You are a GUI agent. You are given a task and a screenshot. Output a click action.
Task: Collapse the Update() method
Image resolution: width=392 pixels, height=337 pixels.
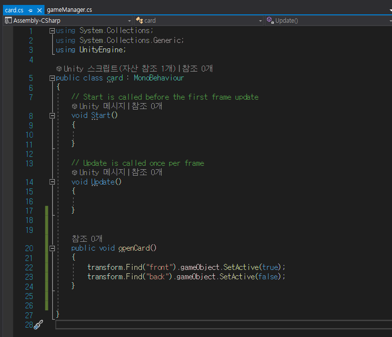tap(52, 182)
